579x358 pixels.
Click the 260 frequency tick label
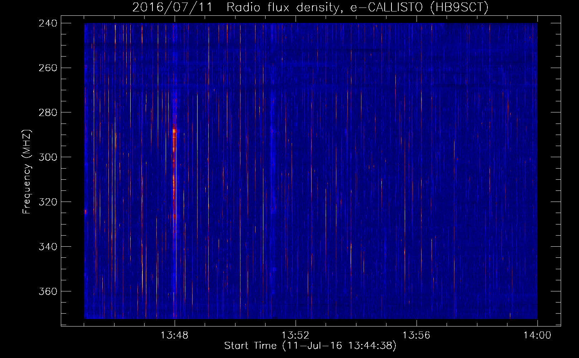pos(48,68)
